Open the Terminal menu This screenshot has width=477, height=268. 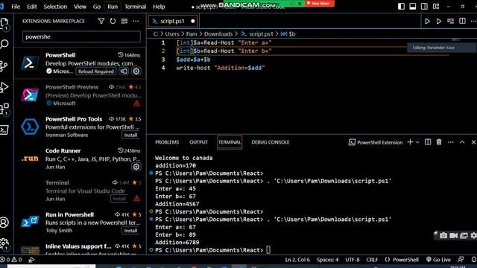coord(135,7)
